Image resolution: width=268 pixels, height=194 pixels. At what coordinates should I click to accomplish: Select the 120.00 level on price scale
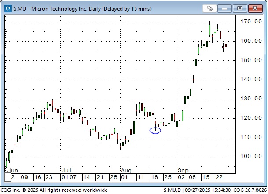[250, 118]
